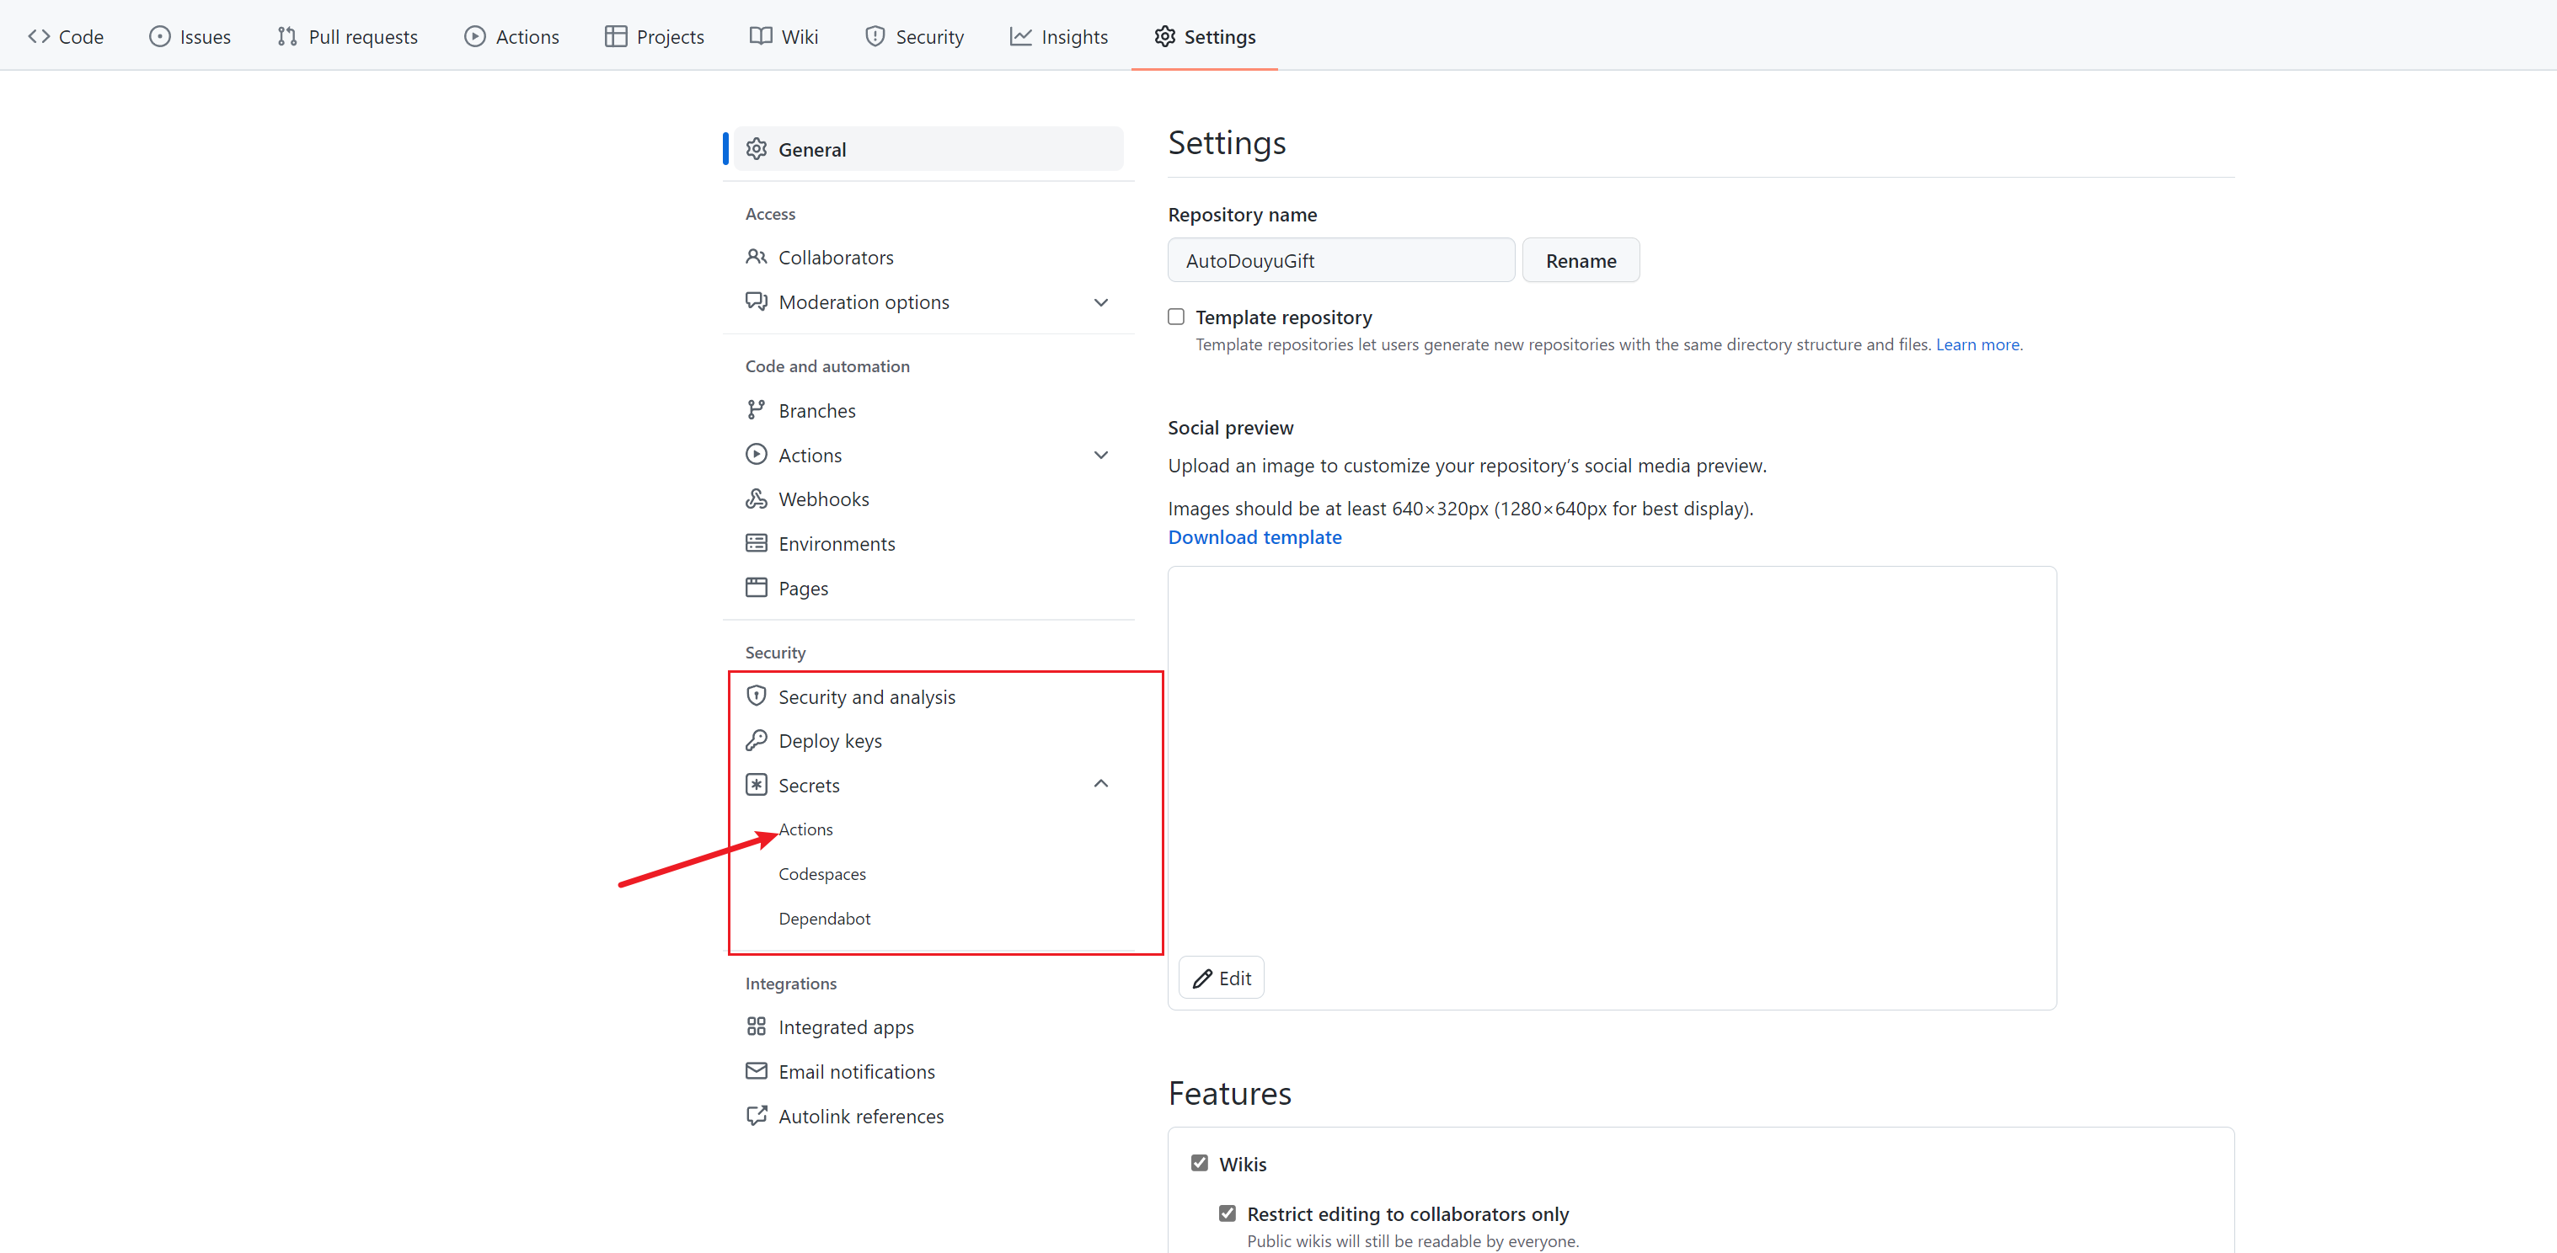
Task: Click the Autolink references icon
Action: (757, 1116)
